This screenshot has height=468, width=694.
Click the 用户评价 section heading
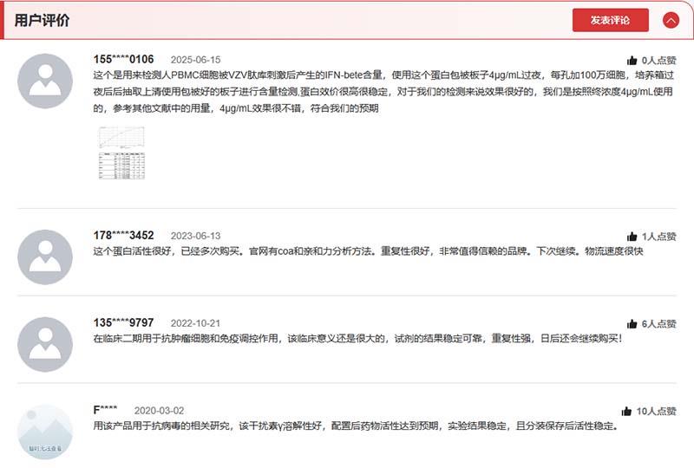point(43,21)
